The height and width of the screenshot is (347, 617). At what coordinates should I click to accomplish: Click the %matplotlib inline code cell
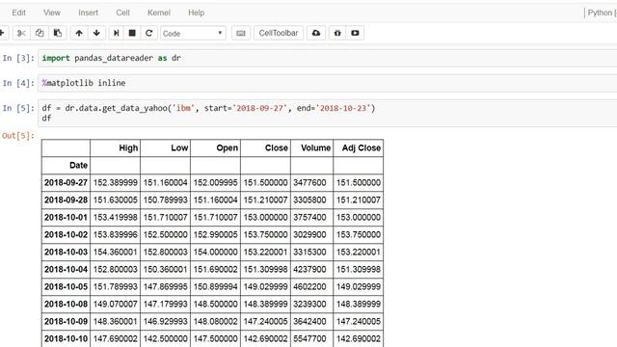[x=328, y=83]
